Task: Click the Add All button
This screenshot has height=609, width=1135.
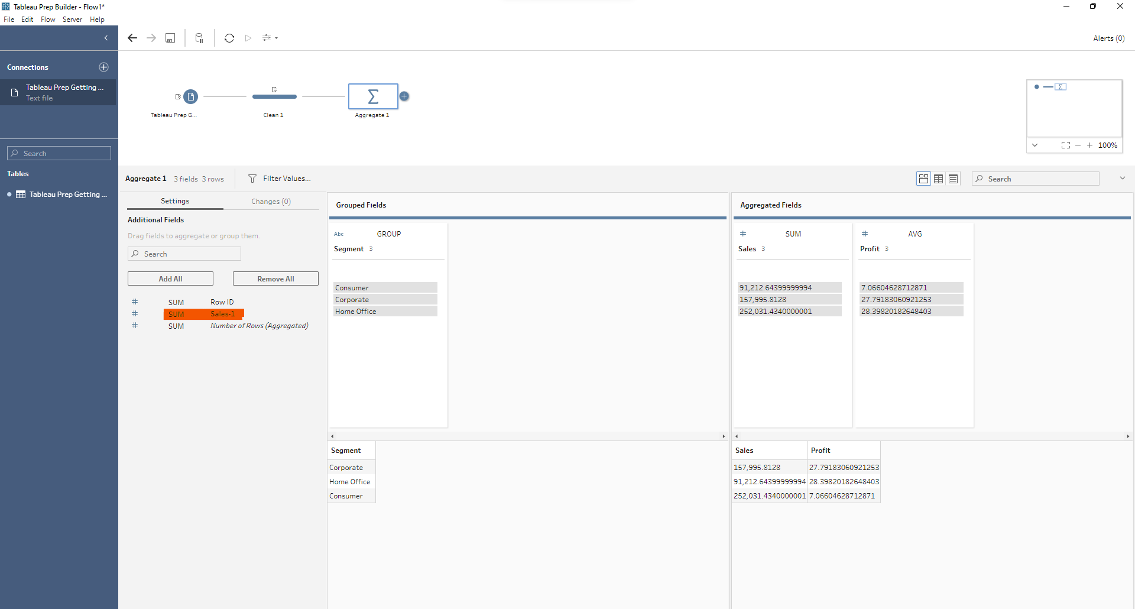Action: [x=170, y=278]
